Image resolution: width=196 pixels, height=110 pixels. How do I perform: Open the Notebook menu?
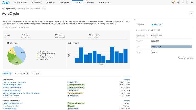37,3
